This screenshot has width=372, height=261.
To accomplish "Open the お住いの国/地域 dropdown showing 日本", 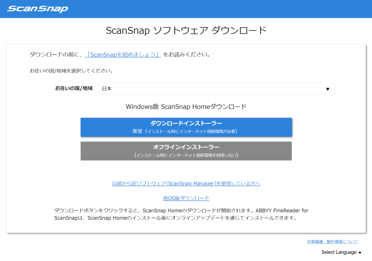I will [x=217, y=89].
